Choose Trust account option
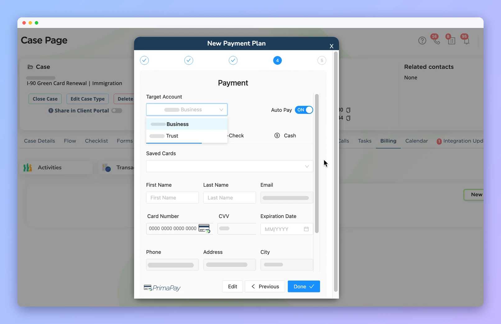 [187, 136]
